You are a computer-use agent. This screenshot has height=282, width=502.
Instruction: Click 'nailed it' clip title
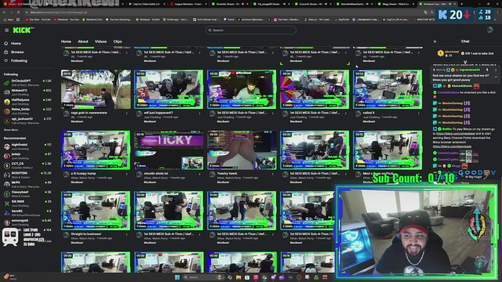[x=369, y=113]
